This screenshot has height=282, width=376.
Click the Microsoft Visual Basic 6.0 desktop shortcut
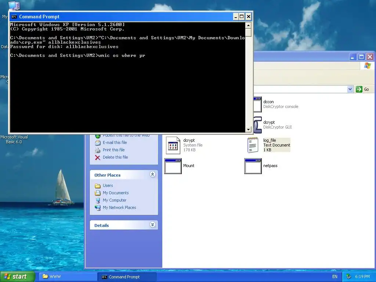pyautogui.click(x=14, y=139)
